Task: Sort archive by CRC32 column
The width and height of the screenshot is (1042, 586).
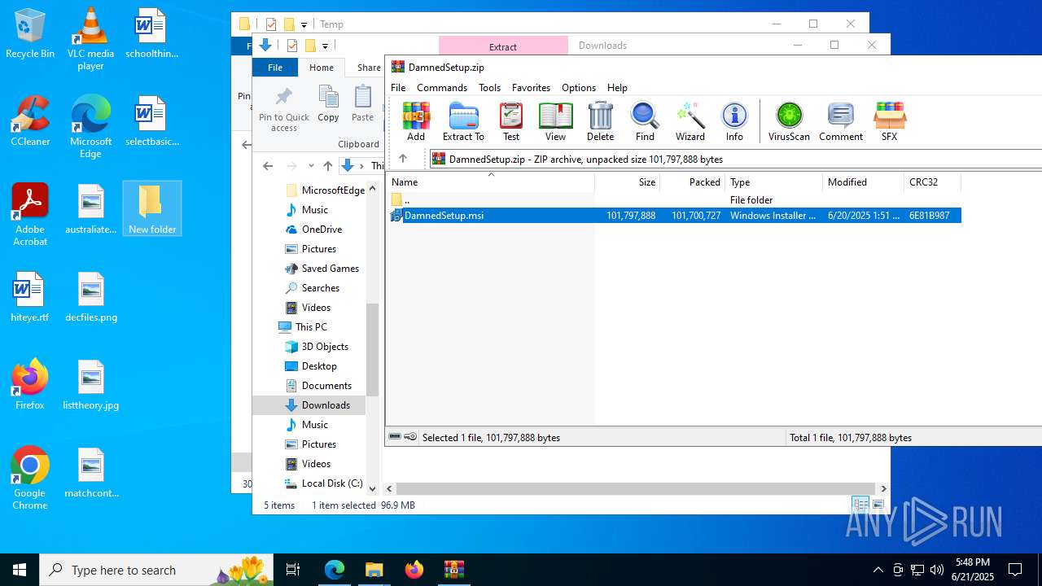Action: [x=933, y=182]
